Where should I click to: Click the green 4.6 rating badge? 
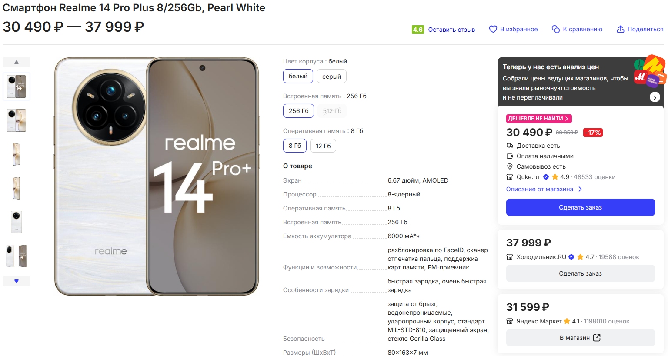417,30
